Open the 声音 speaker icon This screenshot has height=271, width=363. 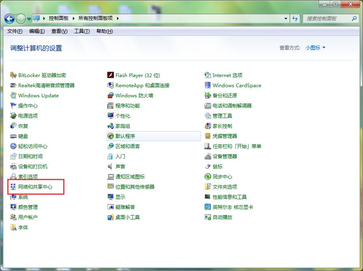coord(111,166)
